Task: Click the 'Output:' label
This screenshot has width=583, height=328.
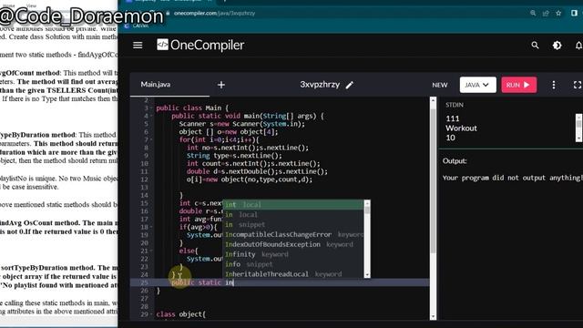Action: (455, 161)
